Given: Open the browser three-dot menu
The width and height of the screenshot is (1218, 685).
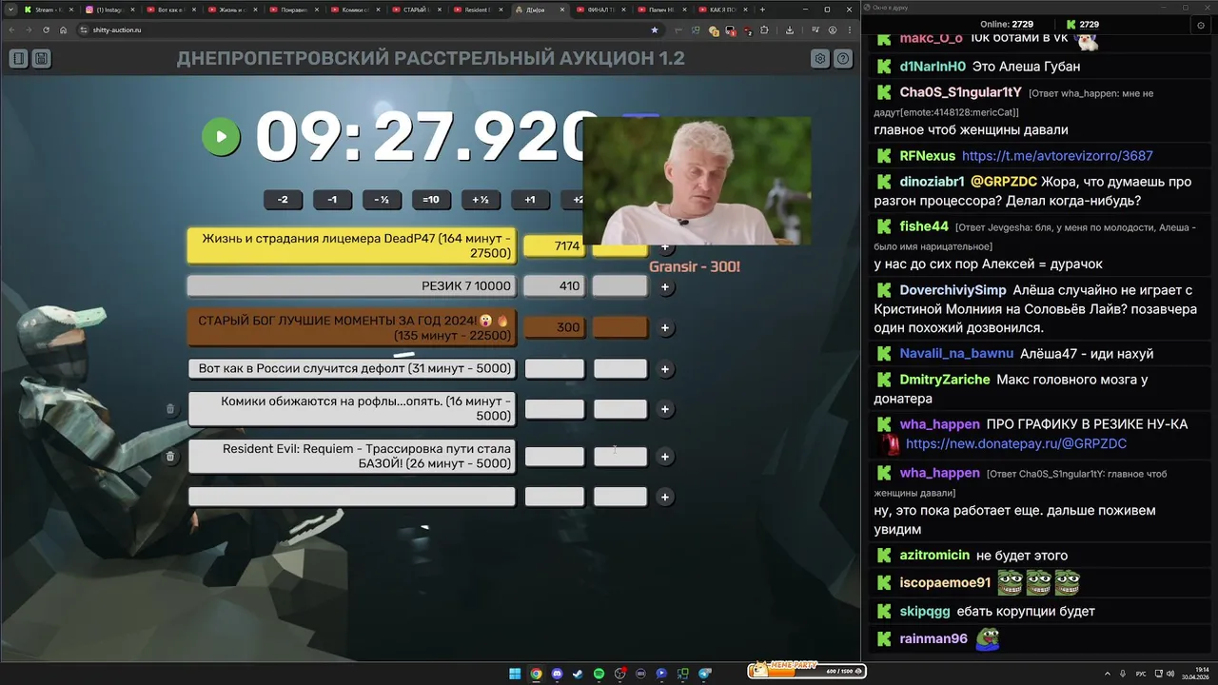Looking at the screenshot, I should (849, 29).
